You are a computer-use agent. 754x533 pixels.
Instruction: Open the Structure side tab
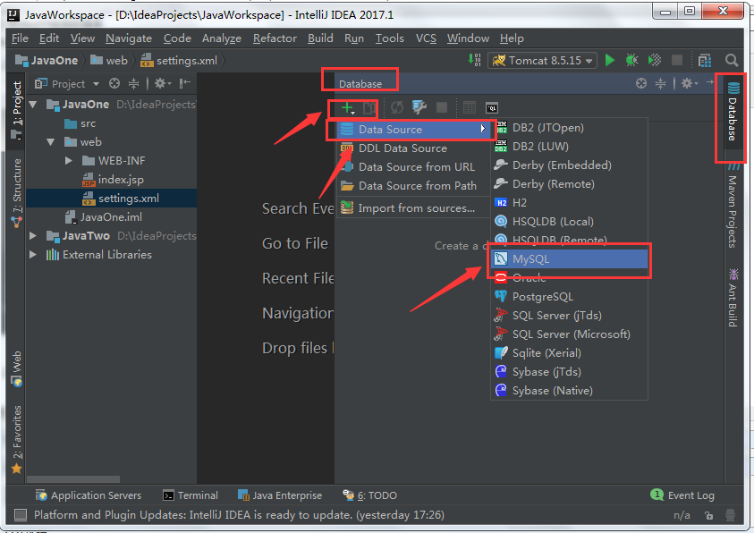tap(17, 192)
